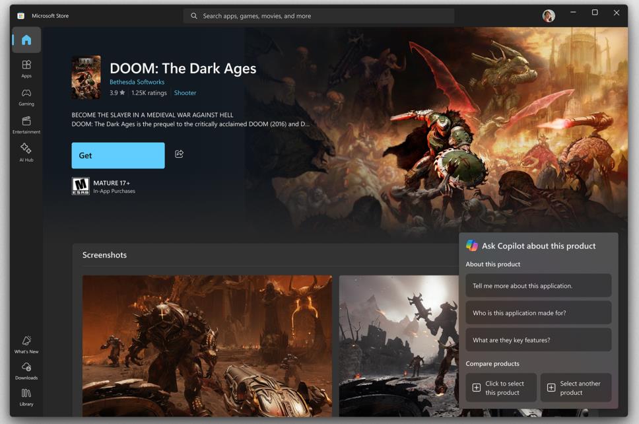Open the Downloads page

(x=26, y=371)
